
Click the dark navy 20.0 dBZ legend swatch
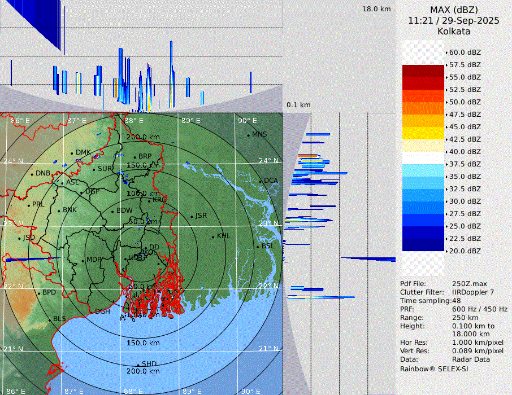(423, 245)
